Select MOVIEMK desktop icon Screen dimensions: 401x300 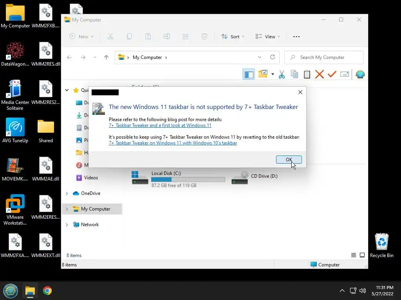click(15, 169)
